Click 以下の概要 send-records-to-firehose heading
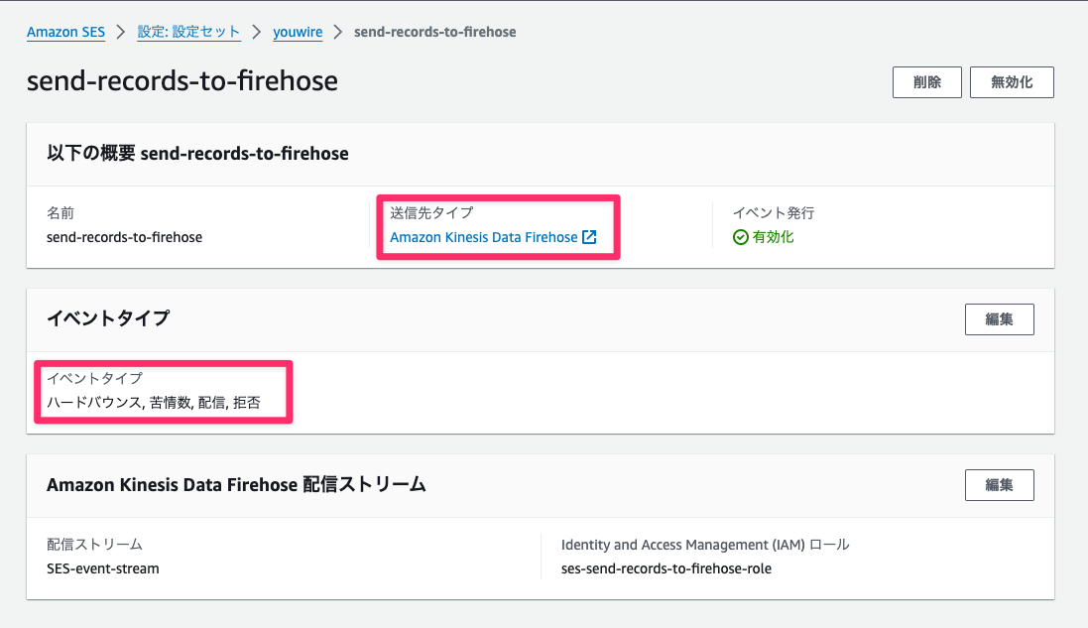Viewport: 1088px width, 628px height. click(197, 154)
